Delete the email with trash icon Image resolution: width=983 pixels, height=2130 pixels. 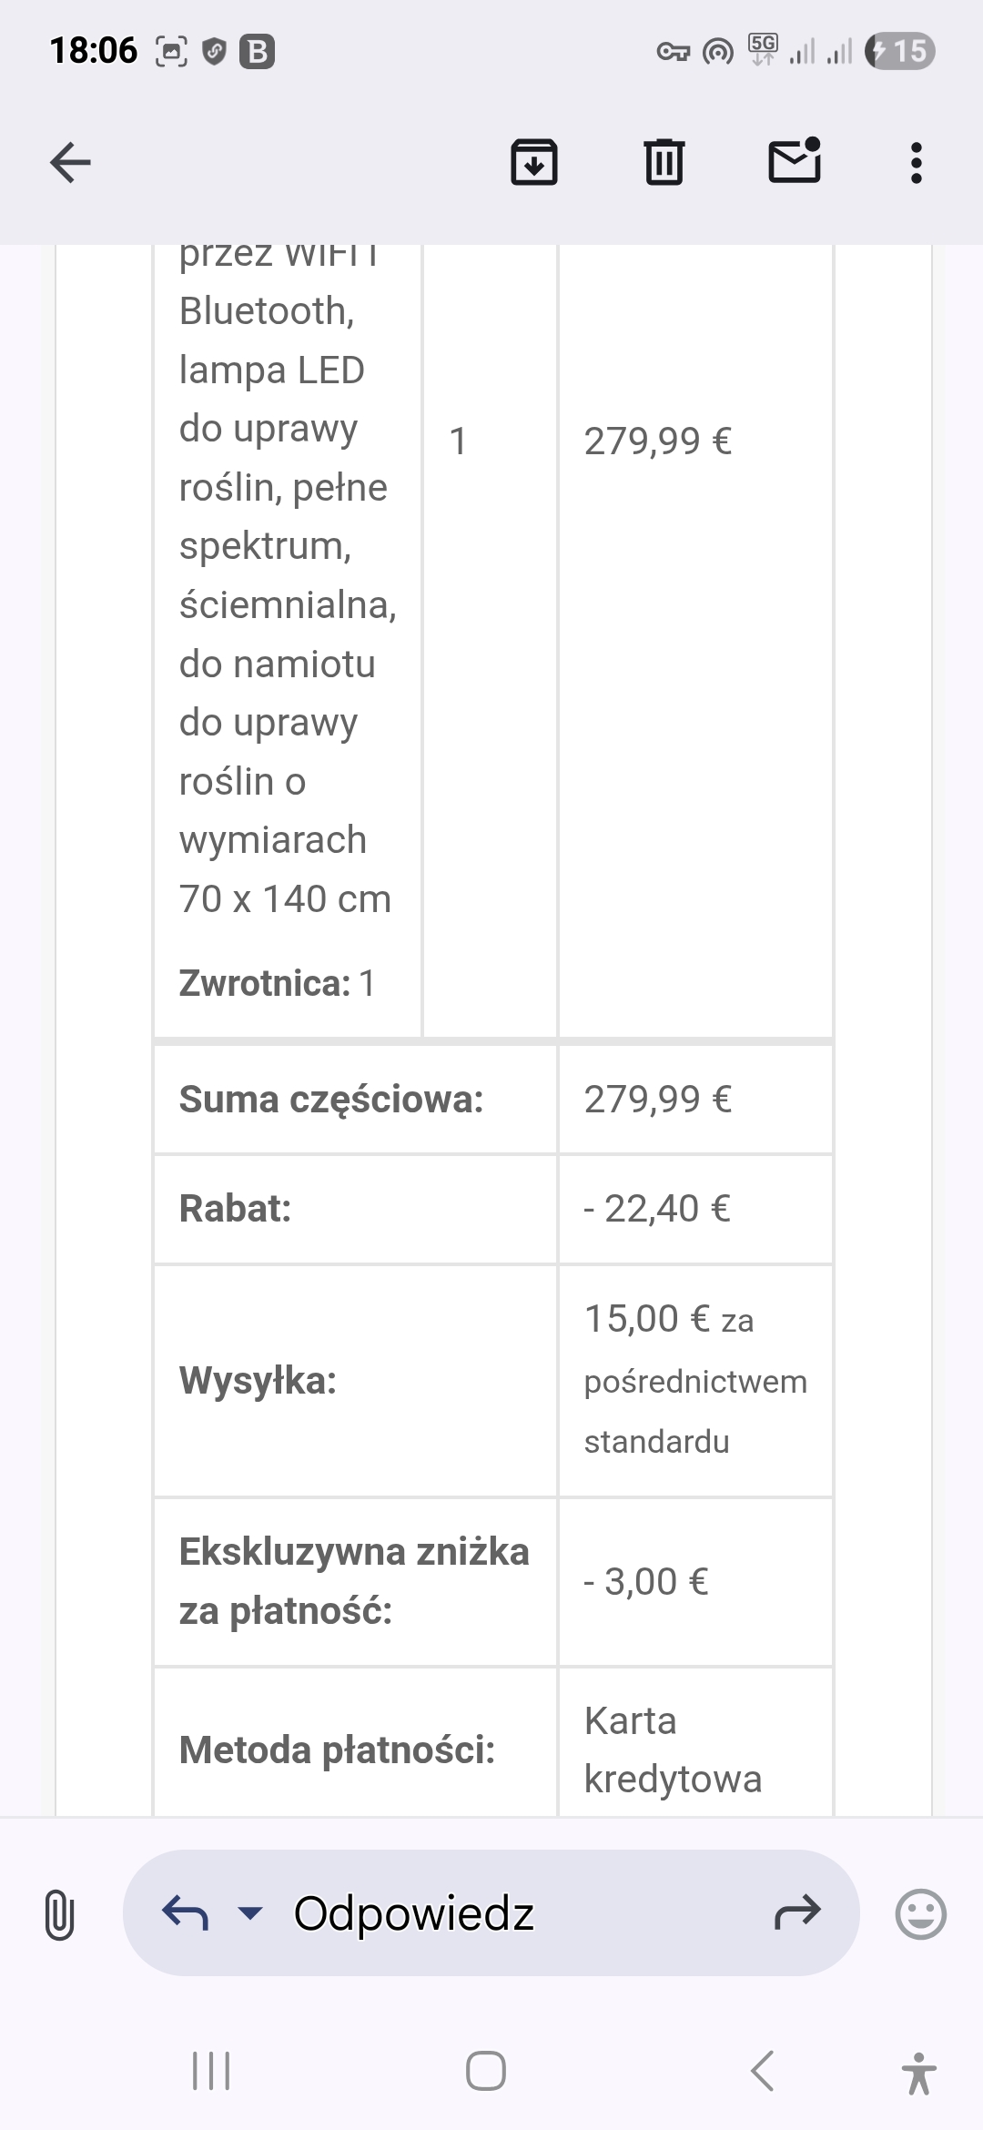tap(664, 163)
